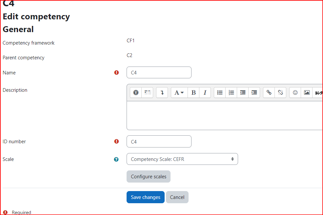Open the accessibility checker in editor toolbar
This screenshot has width=323, height=215.
click(136, 93)
